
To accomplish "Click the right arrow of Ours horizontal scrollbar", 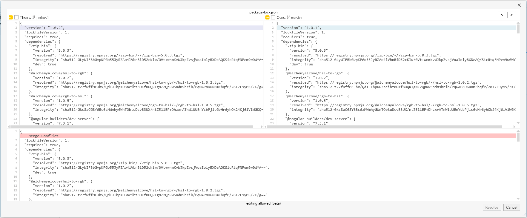I will (x=514, y=127).
